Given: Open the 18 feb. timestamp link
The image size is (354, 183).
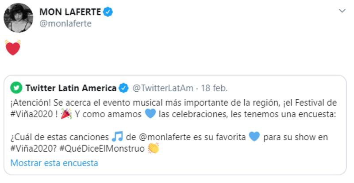Looking at the screenshot, I should click(x=214, y=87).
